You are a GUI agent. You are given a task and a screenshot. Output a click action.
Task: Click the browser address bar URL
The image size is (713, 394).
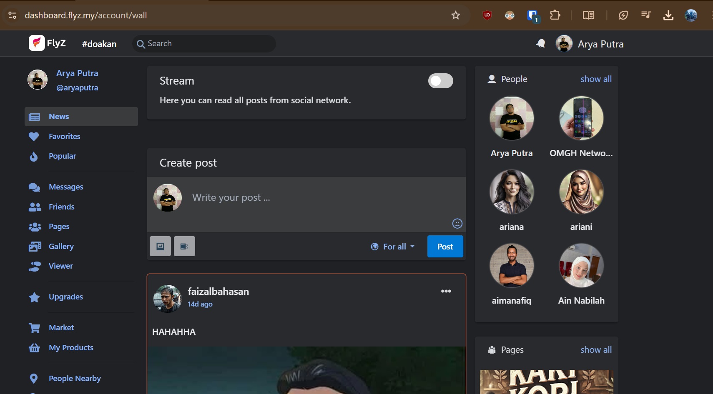point(86,15)
